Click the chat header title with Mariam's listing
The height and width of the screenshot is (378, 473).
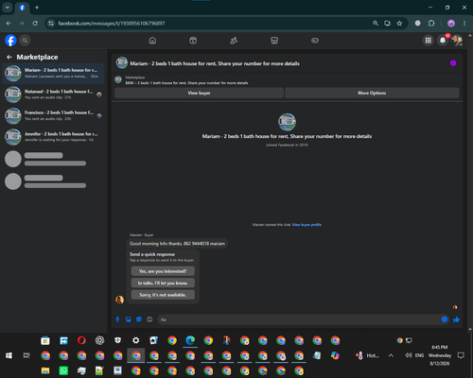coord(215,63)
